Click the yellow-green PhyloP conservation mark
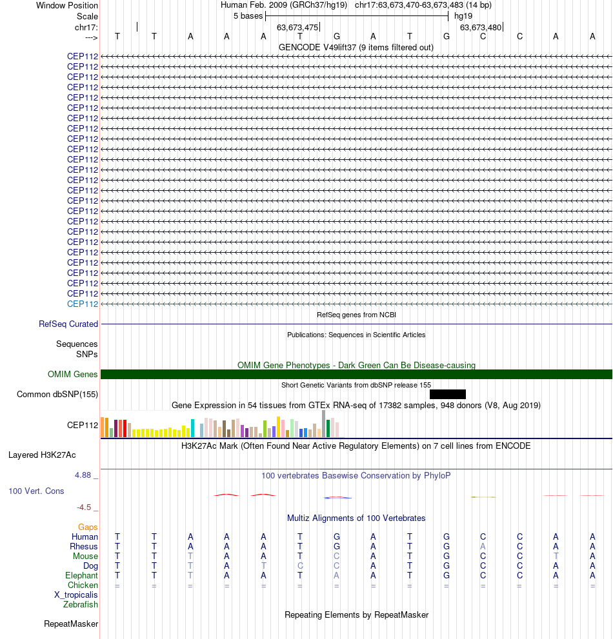 pyautogui.click(x=483, y=496)
